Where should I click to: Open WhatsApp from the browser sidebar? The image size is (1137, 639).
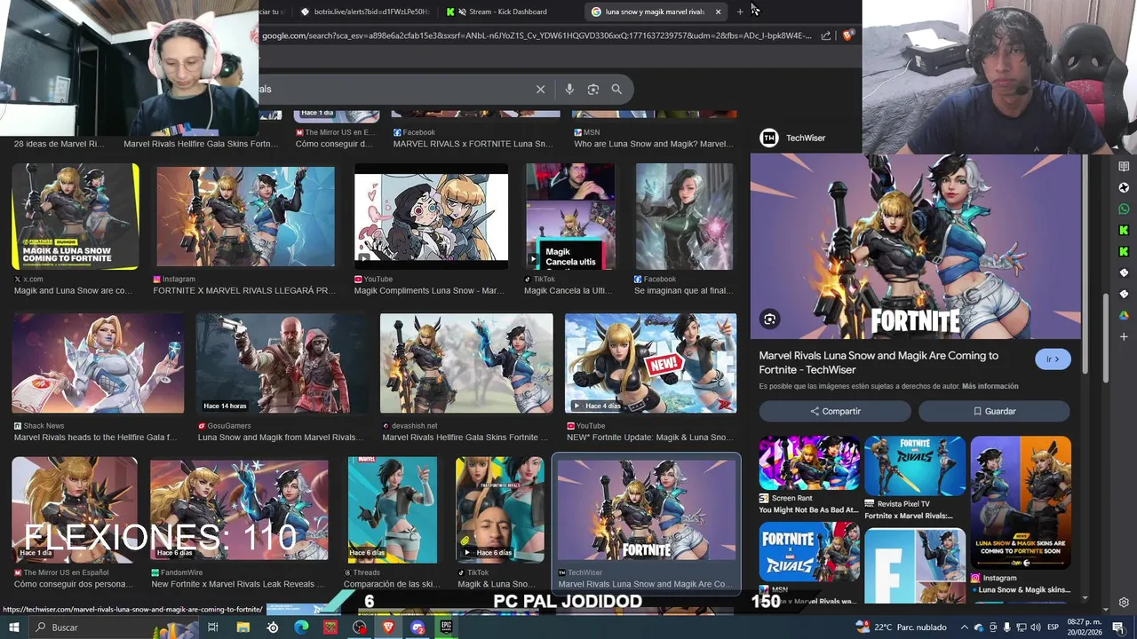click(1124, 209)
